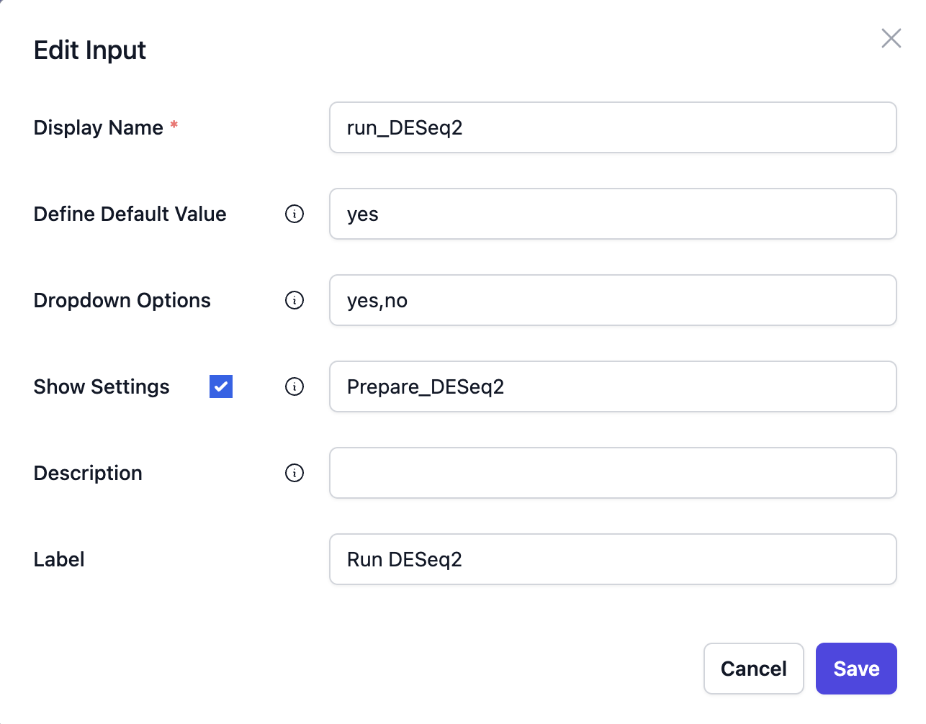Select the Define Default Value field showing yes
The height and width of the screenshot is (724, 926).
(612, 214)
